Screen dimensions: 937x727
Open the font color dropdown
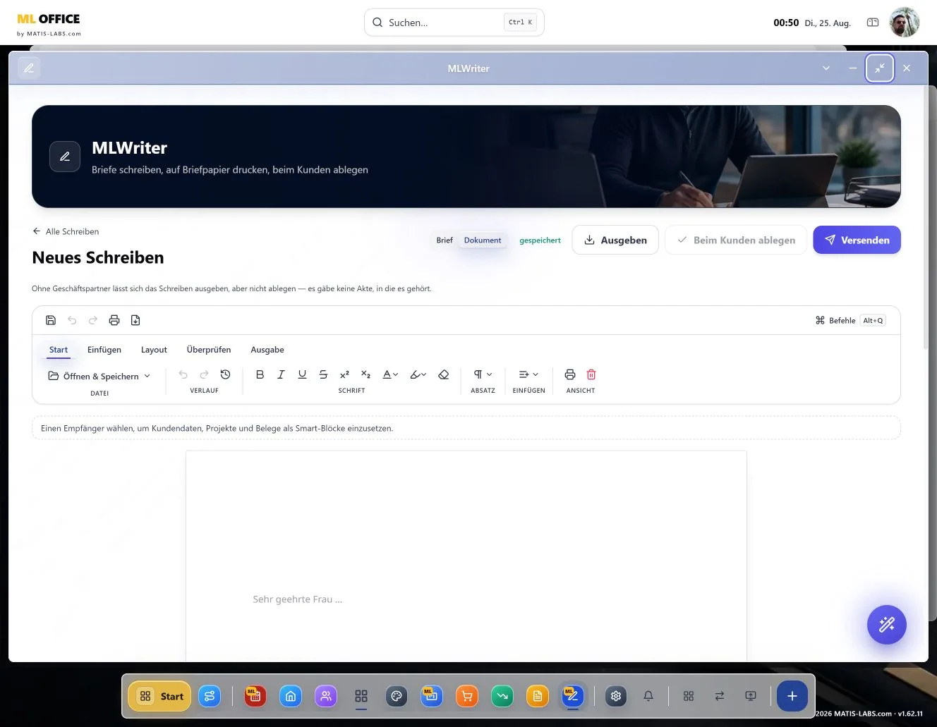coord(390,374)
